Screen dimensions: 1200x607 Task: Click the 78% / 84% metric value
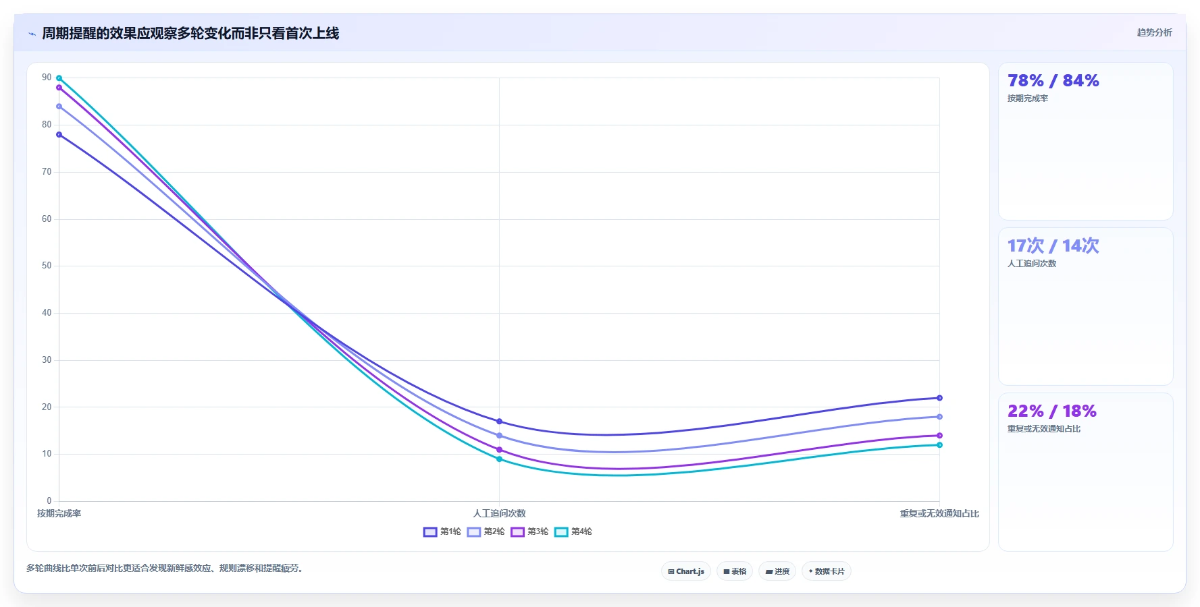[x=1053, y=81]
